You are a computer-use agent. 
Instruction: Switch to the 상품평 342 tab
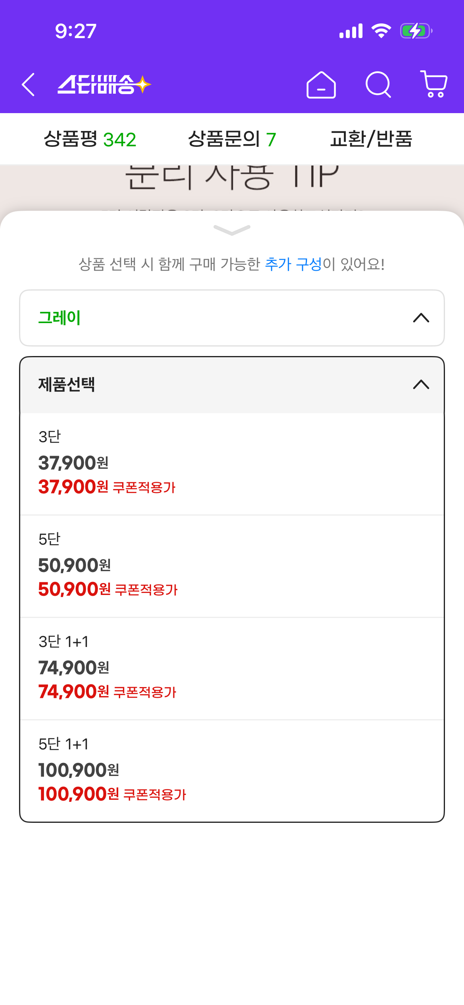point(90,139)
